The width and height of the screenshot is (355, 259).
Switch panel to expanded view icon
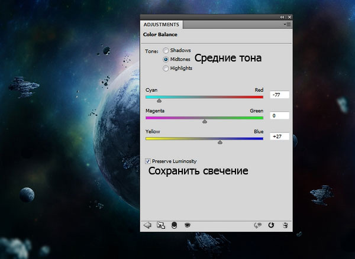tap(160, 225)
